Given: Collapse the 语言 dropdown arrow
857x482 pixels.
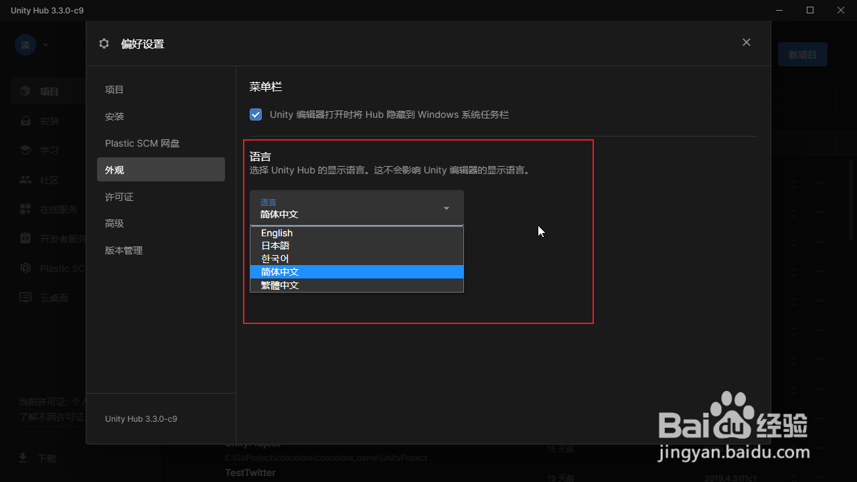Looking at the screenshot, I should pos(447,208).
